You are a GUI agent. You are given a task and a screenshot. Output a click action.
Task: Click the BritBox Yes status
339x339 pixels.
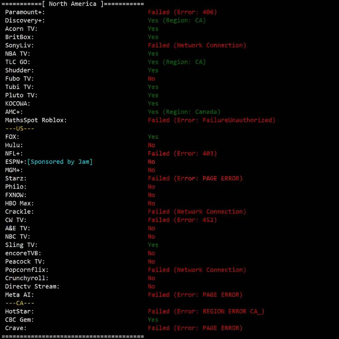(153, 37)
